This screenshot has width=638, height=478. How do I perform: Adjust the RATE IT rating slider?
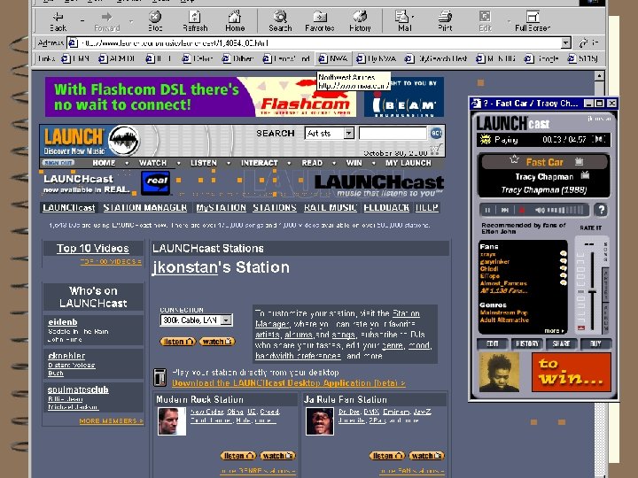(593, 290)
